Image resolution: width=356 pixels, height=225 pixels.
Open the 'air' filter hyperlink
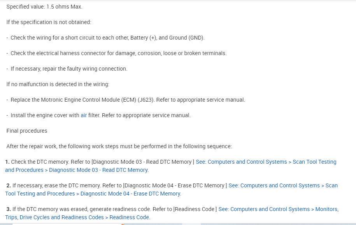pos(84,115)
